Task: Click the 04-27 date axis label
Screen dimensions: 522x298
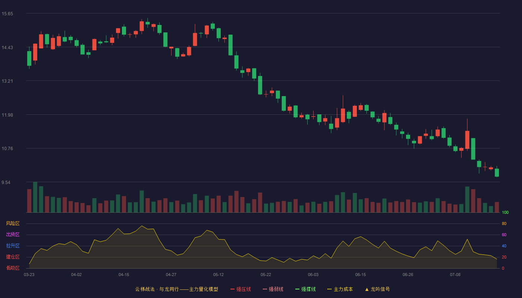Action: (171, 275)
